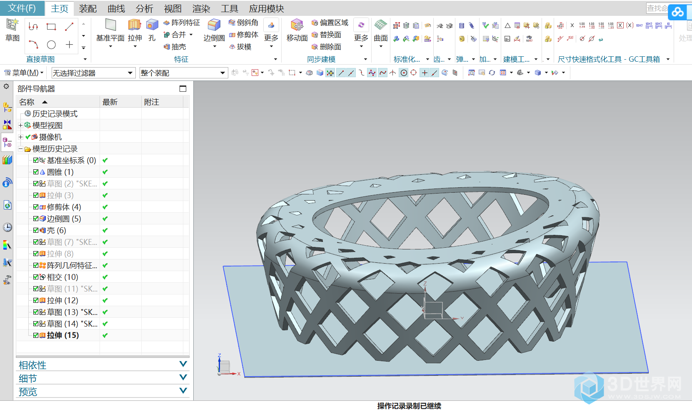This screenshot has width=692, height=410.
Task: Click the 孔 hole tool
Action: point(152,30)
